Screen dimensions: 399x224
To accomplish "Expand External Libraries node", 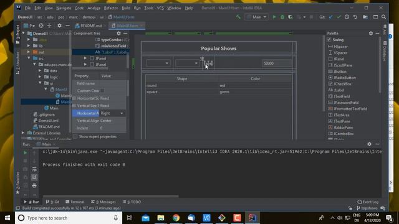I will 23,133.
